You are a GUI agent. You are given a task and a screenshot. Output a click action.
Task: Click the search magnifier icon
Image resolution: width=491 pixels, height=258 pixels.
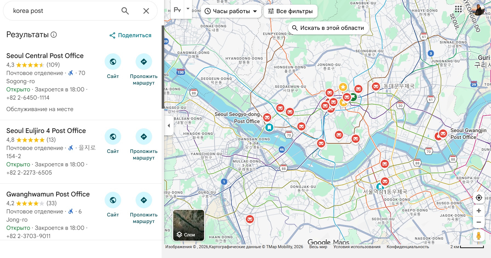[125, 11]
